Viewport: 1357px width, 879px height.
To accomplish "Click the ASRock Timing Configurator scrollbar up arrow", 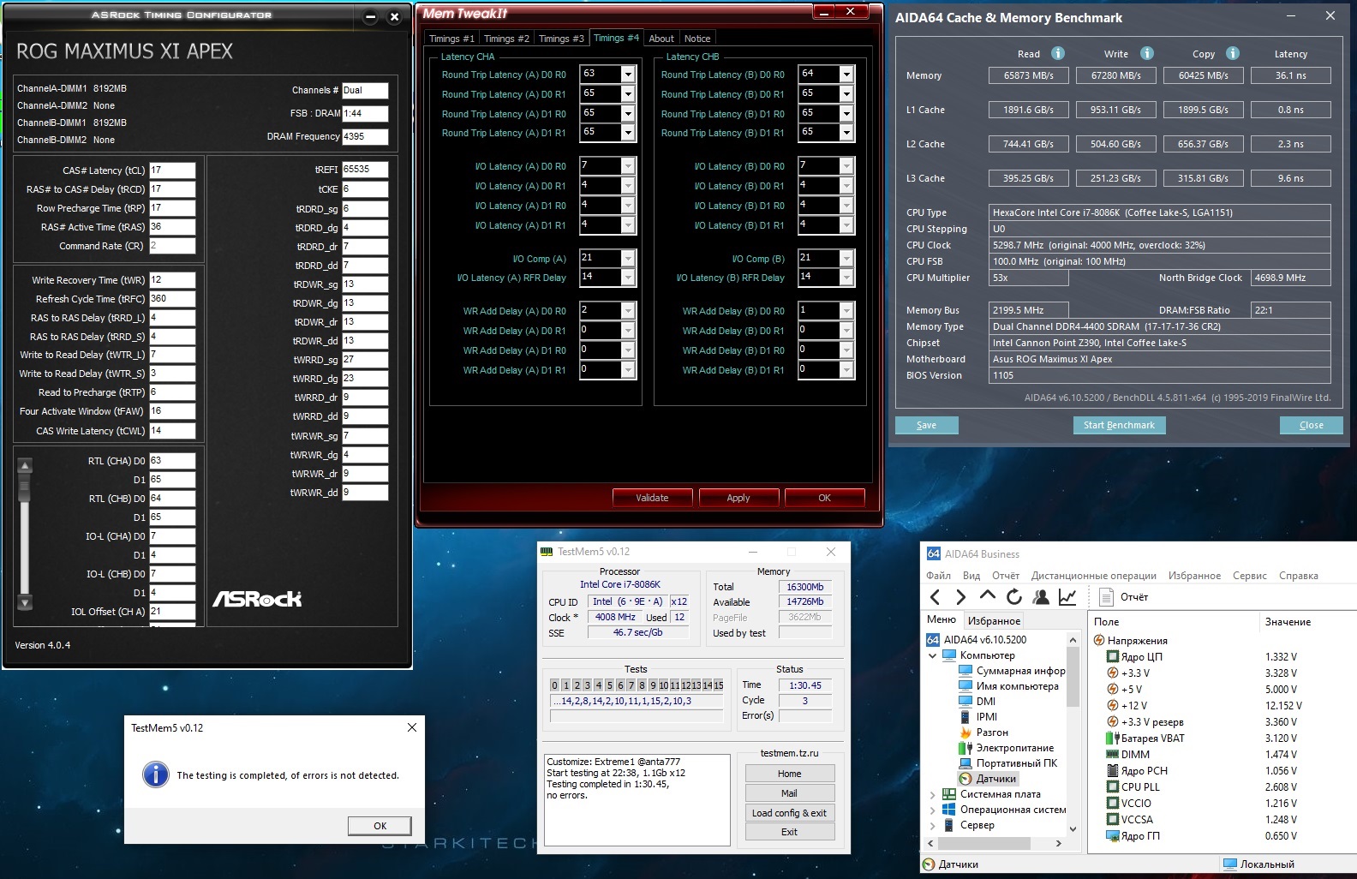I will tap(25, 466).
